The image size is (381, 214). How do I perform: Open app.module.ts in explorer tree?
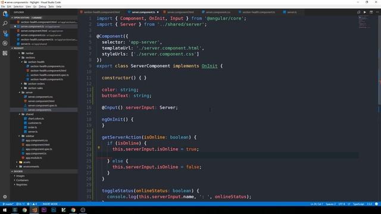[33, 158]
